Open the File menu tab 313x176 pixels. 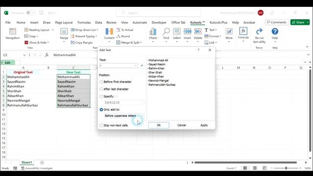8,22
